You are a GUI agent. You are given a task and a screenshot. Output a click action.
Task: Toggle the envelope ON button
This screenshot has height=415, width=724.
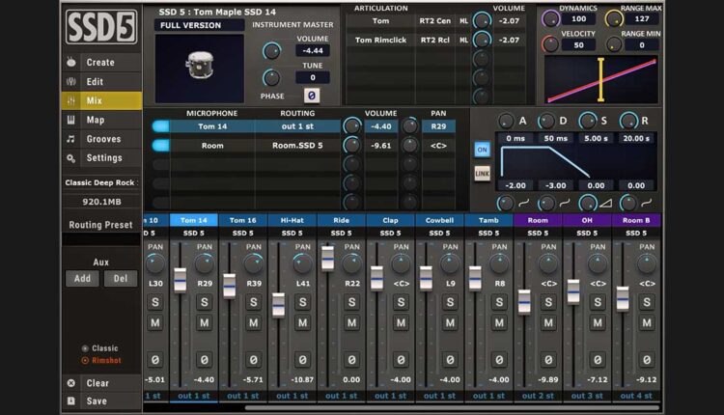click(482, 150)
